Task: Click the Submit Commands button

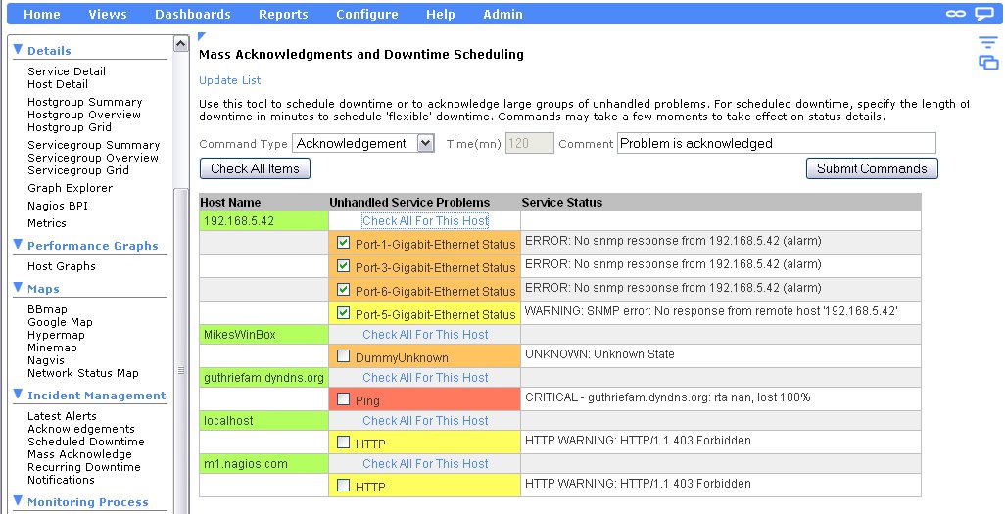Action: pyautogui.click(x=872, y=168)
